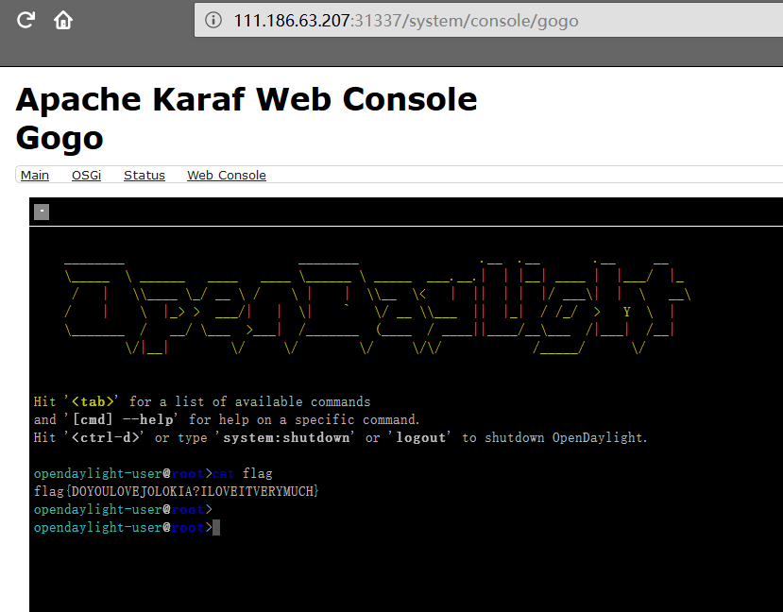This screenshot has width=783, height=612.
Task: Click the Gogo heading text
Action: [60, 138]
